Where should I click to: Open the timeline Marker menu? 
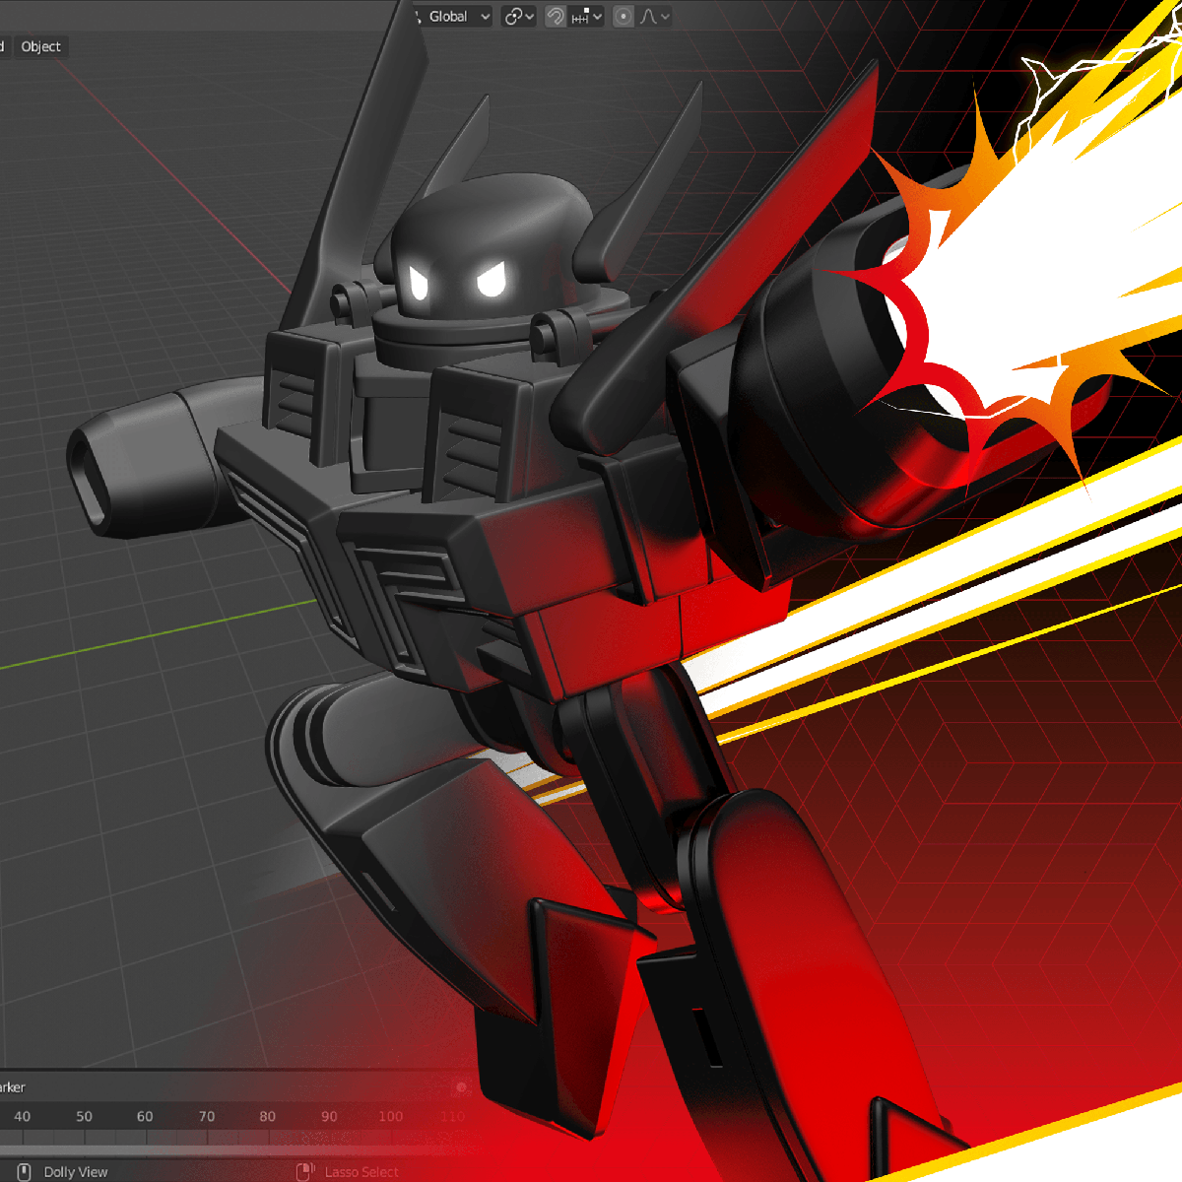(12, 1087)
